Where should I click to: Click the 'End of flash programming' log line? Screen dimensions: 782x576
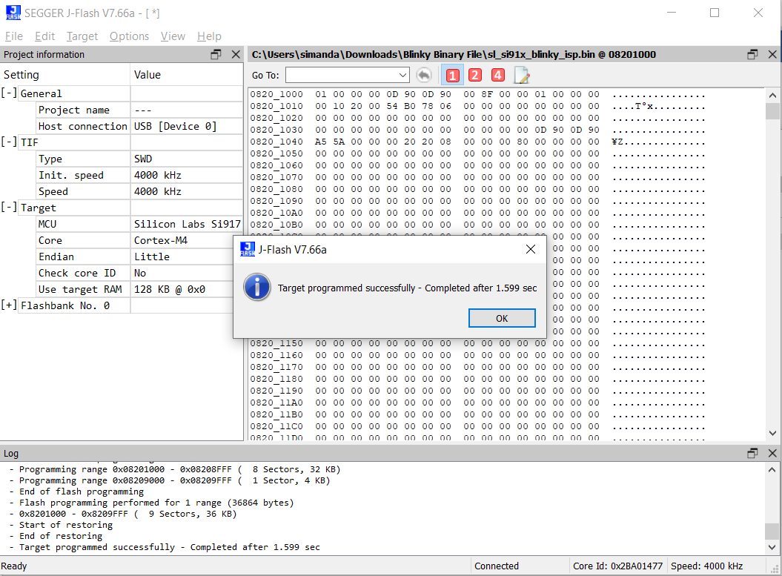(77, 491)
